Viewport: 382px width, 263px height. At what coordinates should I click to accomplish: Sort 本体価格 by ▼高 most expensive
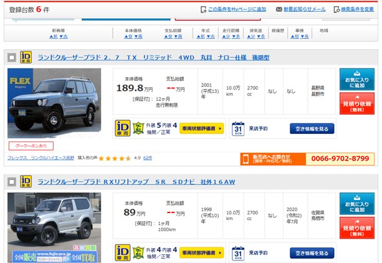tap(138, 36)
